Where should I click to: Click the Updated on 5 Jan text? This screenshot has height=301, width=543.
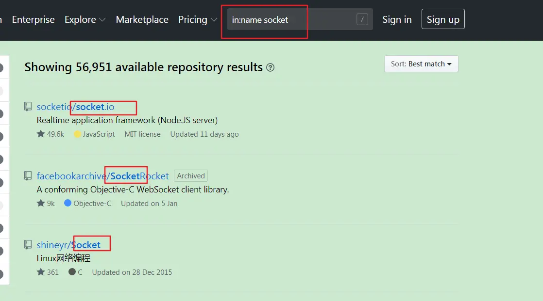[x=149, y=204]
